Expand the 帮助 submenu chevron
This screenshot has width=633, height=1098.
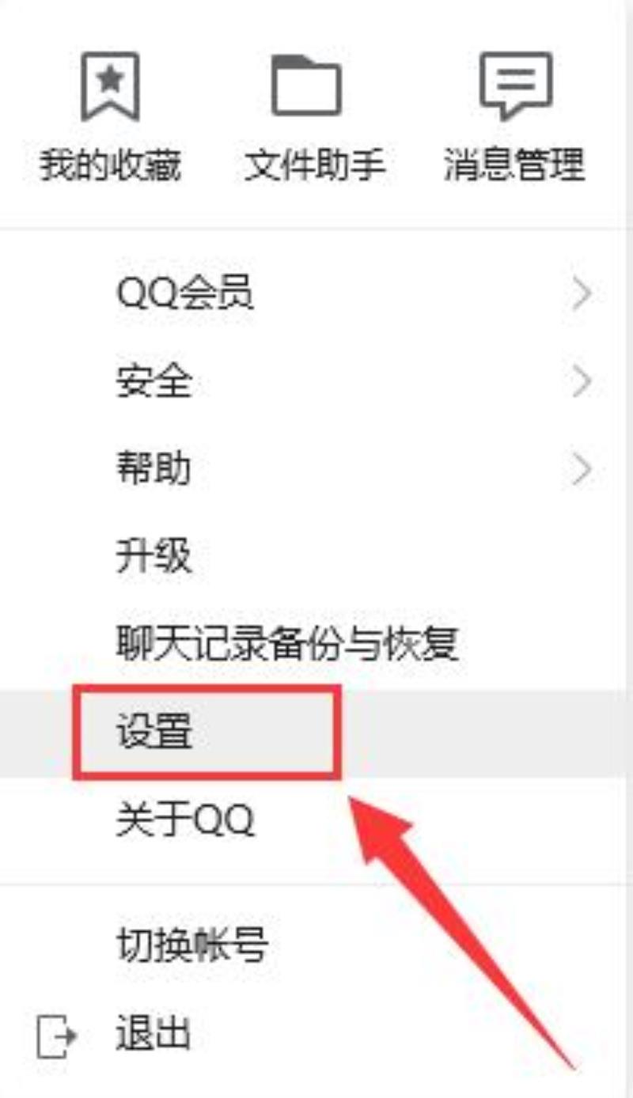point(582,470)
